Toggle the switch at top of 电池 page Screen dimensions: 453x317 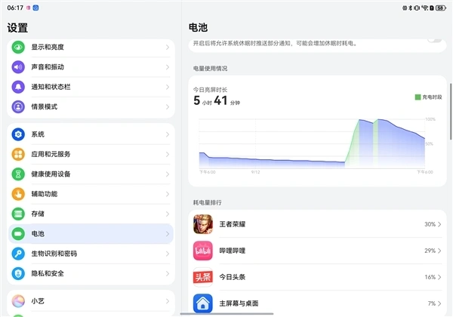433,38
